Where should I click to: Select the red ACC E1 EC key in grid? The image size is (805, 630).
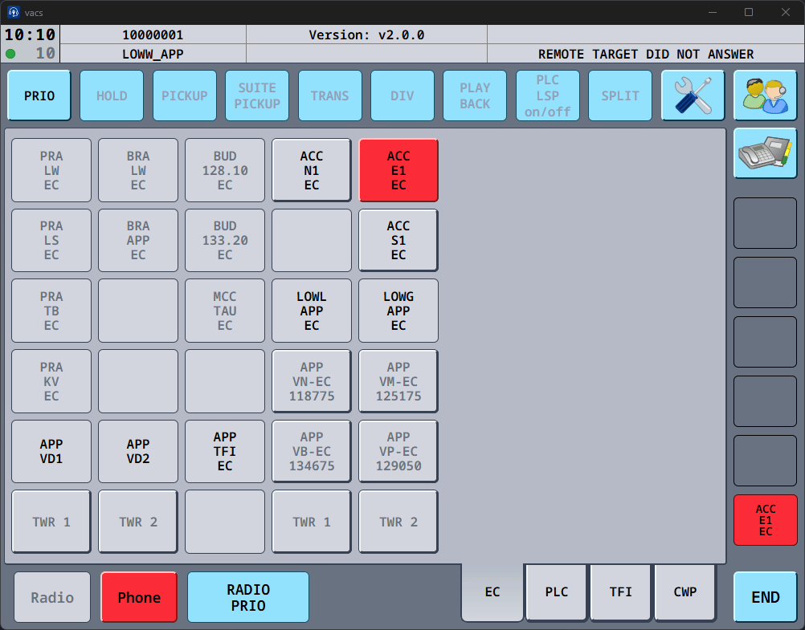398,170
